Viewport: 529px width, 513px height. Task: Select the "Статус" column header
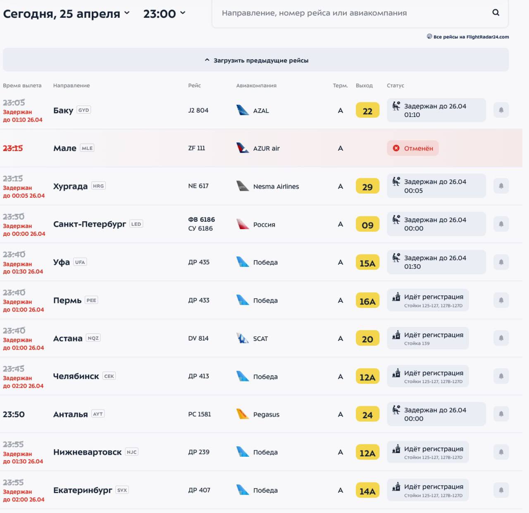[x=396, y=86]
